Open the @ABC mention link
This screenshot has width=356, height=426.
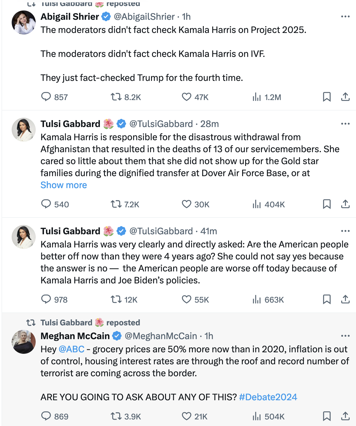[x=72, y=349]
